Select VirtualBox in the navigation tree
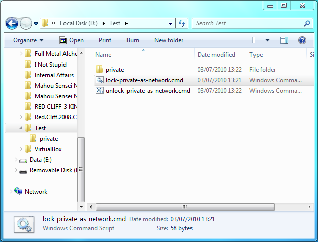This screenshot has height=242, width=318. [x=48, y=149]
